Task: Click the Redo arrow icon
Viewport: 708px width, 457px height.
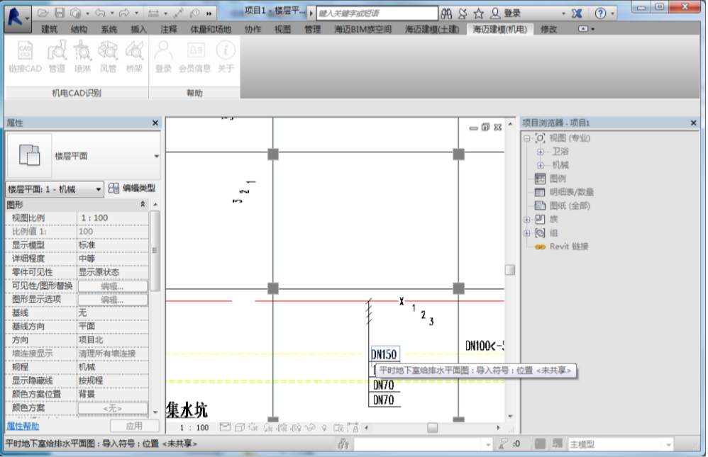Action: pos(124,13)
